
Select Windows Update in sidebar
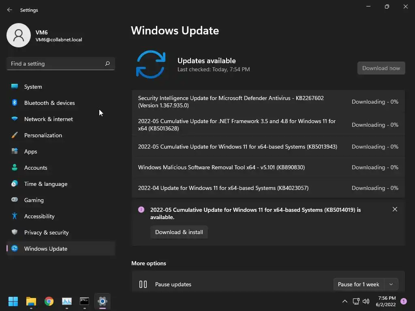tap(61, 249)
